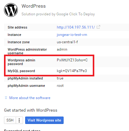Screen dimensions: 129x131
Task: Click the WordPress logo icon
Action: (x=11, y=10)
